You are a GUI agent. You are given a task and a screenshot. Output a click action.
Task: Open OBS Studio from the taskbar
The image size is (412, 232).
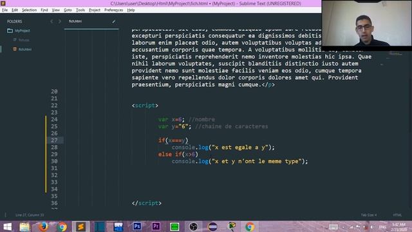193,226
